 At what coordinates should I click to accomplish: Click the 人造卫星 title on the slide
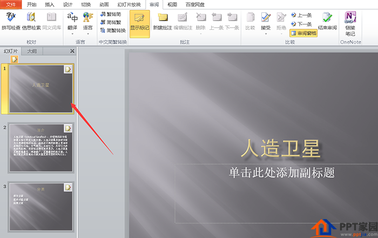click(281, 149)
